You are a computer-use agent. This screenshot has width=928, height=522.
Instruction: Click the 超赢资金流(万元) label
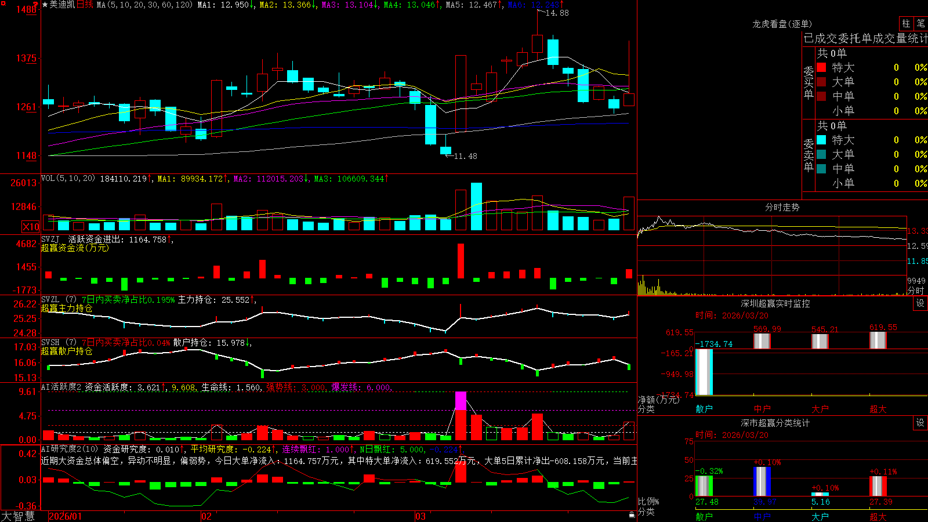[75, 248]
